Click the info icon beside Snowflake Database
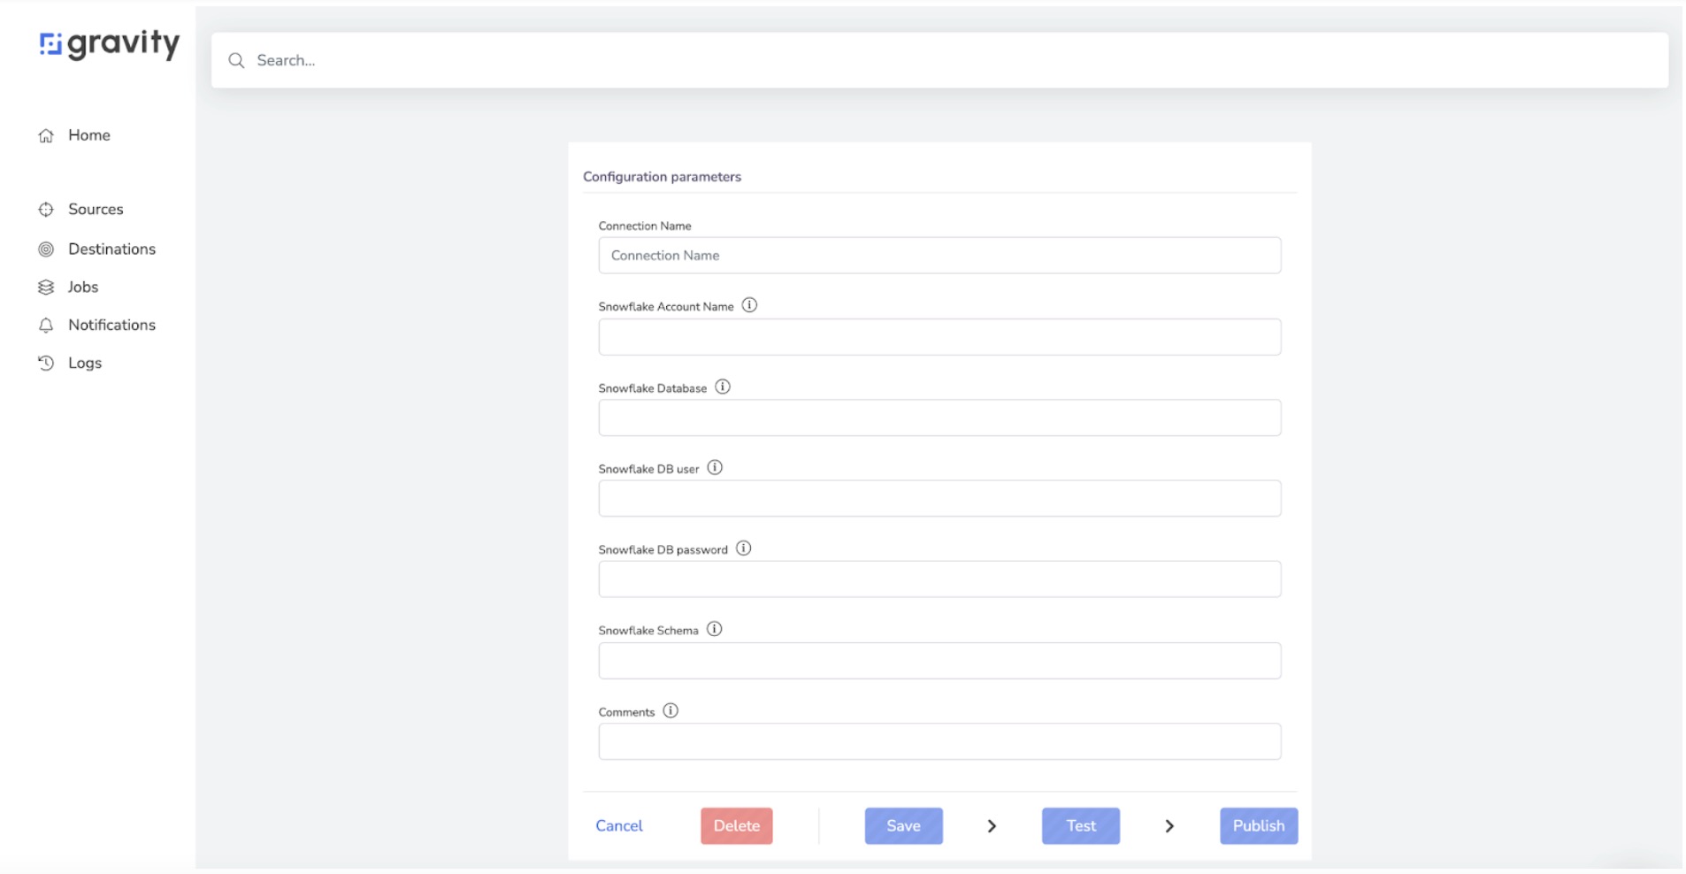The width and height of the screenshot is (1686, 874). (x=724, y=387)
